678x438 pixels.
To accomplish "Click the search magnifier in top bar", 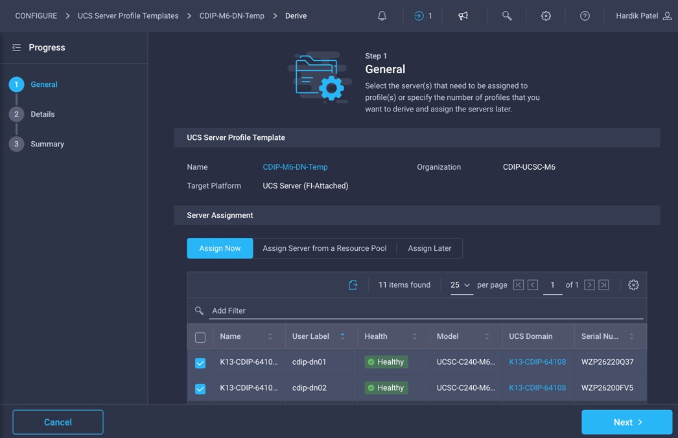I will click(x=507, y=16).
